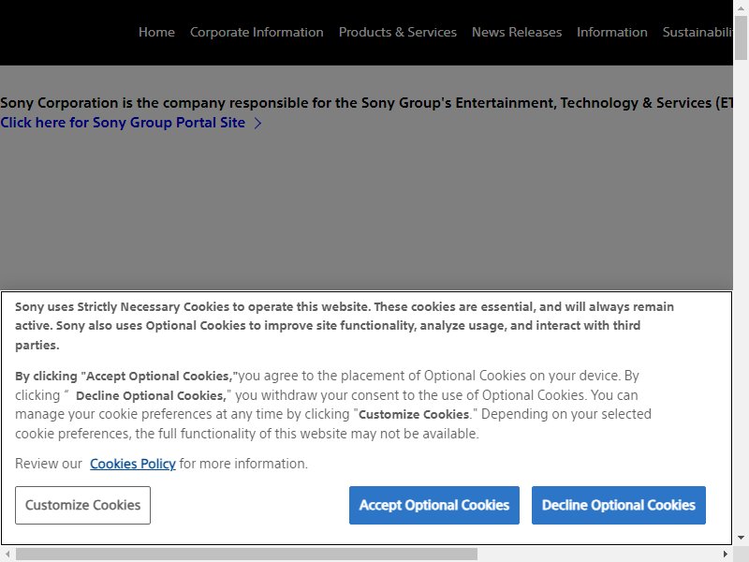Click the 'Sony uses Strictly Necessary Cookies' paragraph
749x562 pixels.
[345, 325]
